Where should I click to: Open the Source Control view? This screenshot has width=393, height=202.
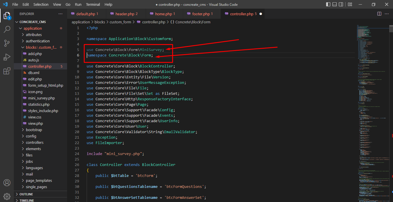coord(7,43)
